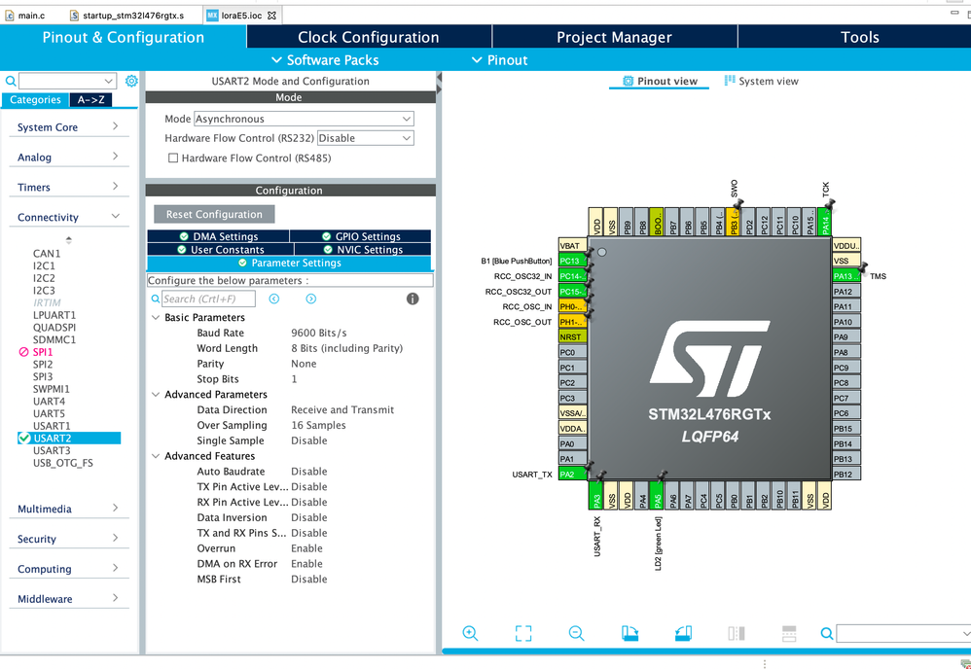Switch to the A->Z list tab
The image size is (971, 669).
click(x=90, y=99)
